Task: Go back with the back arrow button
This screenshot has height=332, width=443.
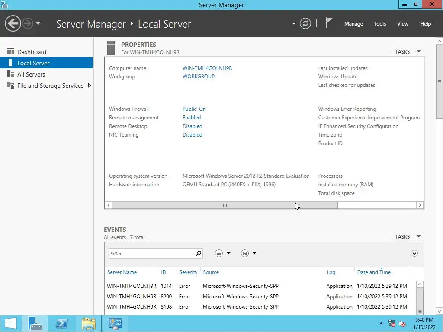Action: coord(13,23)
